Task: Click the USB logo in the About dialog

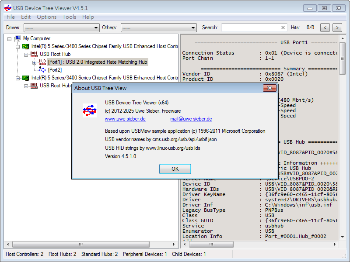Action: 90,110
